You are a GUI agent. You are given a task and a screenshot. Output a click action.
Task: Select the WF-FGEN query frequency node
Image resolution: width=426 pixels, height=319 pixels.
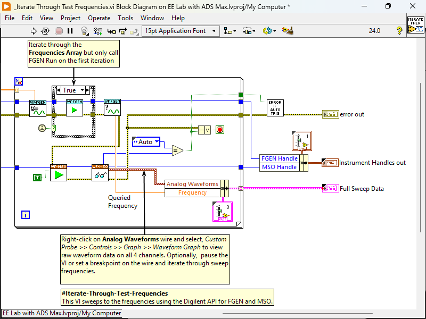pos(112,107)
